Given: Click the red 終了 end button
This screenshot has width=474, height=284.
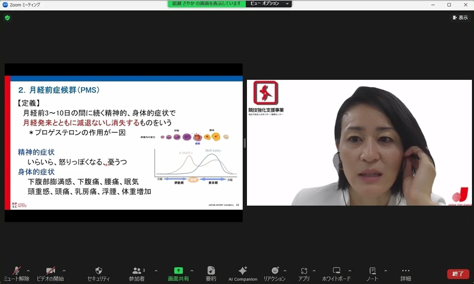Looking at the screenshot, I should [458, 274].
